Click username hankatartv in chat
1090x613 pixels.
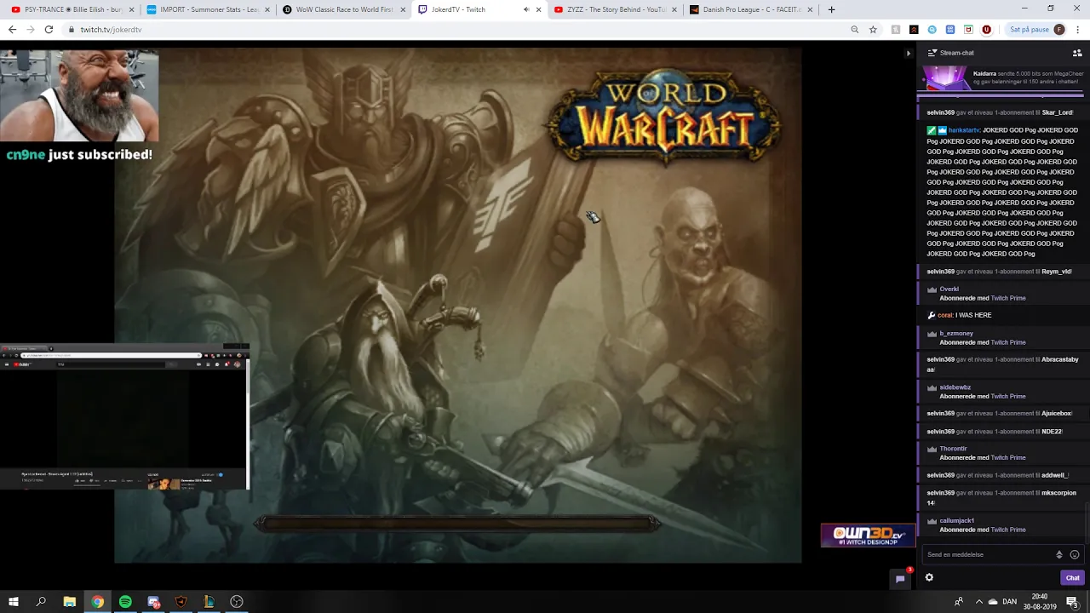click(x=964, y=130)
